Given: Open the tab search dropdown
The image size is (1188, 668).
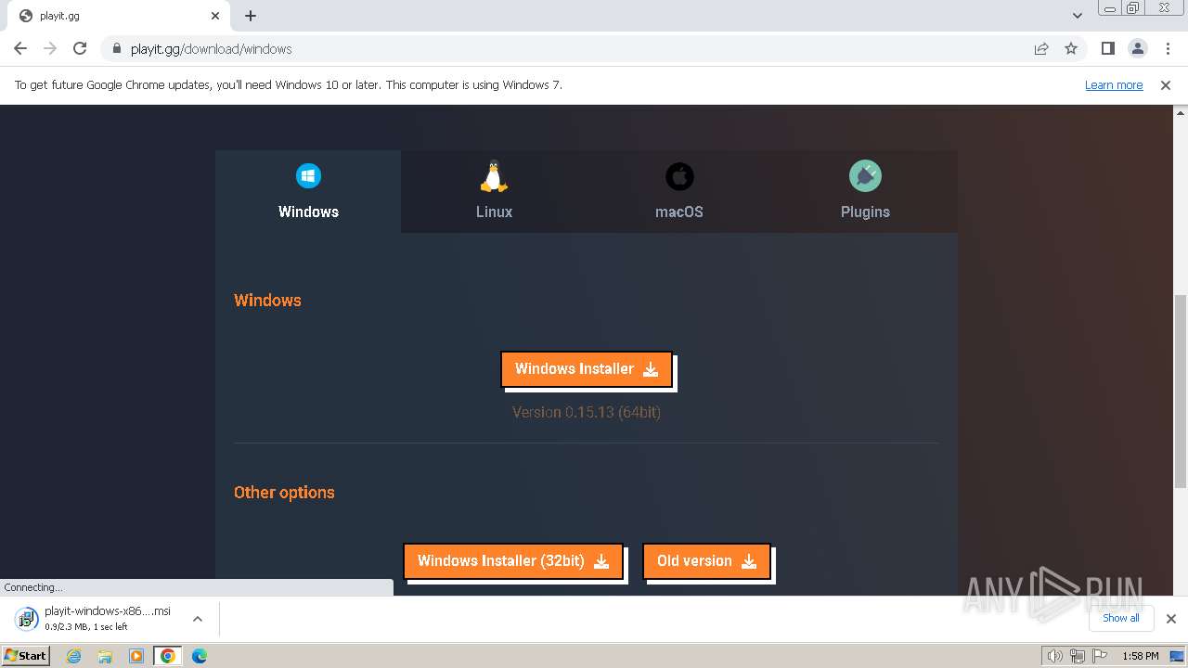Looking at the screenshot, I should tap(1078, 16).
